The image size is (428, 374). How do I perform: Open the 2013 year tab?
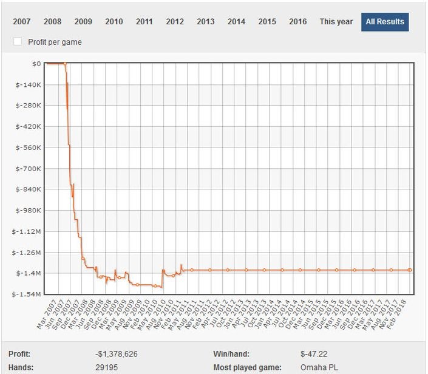(x=206, y=22)
